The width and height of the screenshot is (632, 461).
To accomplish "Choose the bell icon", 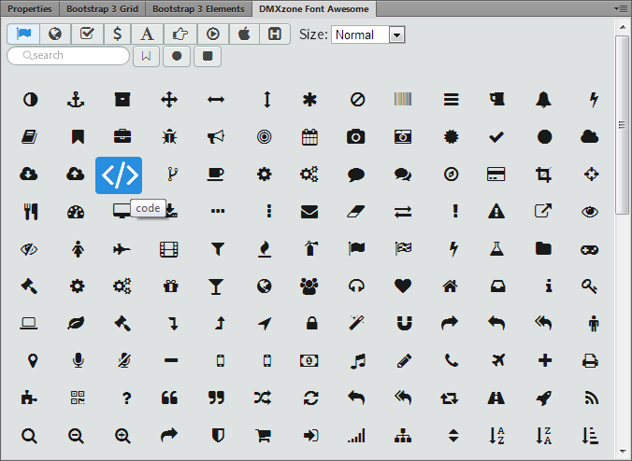I will pyautogui.click(x=543, y=99).
